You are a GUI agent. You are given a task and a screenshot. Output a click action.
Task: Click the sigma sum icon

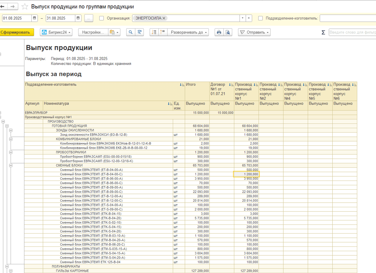tap(323, 32)
